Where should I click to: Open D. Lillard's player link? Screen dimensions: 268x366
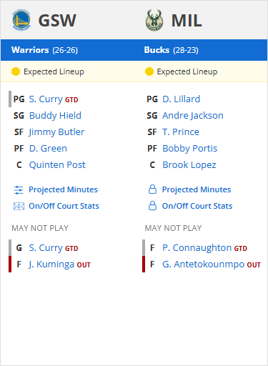pos(182,99)
